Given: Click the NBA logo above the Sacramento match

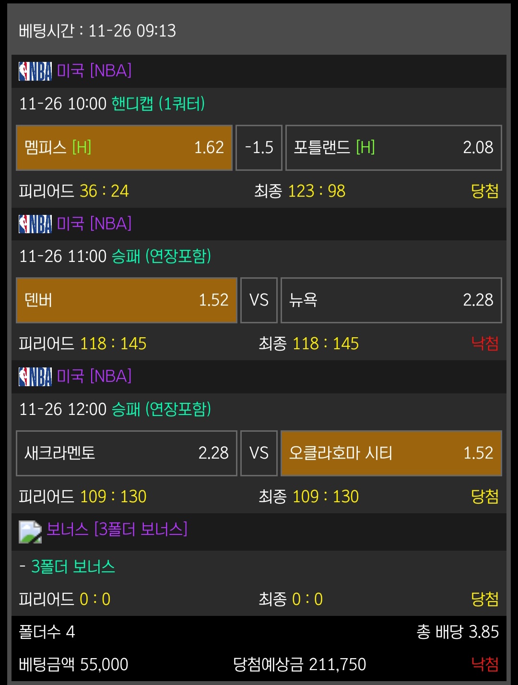Looking at the screenshot, I should 35,377.
